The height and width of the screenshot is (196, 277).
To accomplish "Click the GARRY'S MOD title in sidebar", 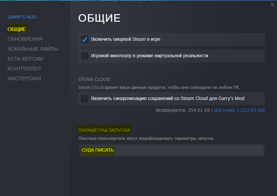I will point(22,17).
